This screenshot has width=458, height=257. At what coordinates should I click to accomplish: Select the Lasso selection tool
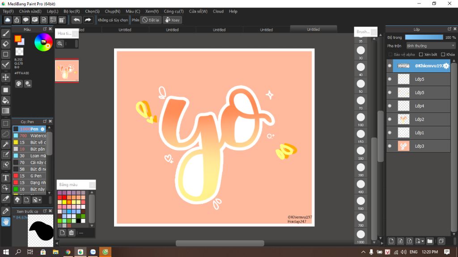pos(5,134)
